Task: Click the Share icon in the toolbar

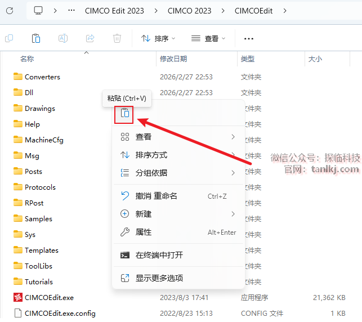Action: click(90, 38)
